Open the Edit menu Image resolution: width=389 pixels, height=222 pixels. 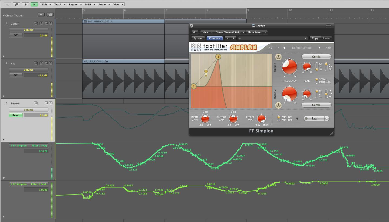(46, 4)
